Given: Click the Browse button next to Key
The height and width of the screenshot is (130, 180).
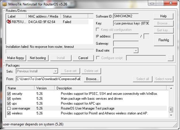Looking at the screenshot, I should [164, 23].
